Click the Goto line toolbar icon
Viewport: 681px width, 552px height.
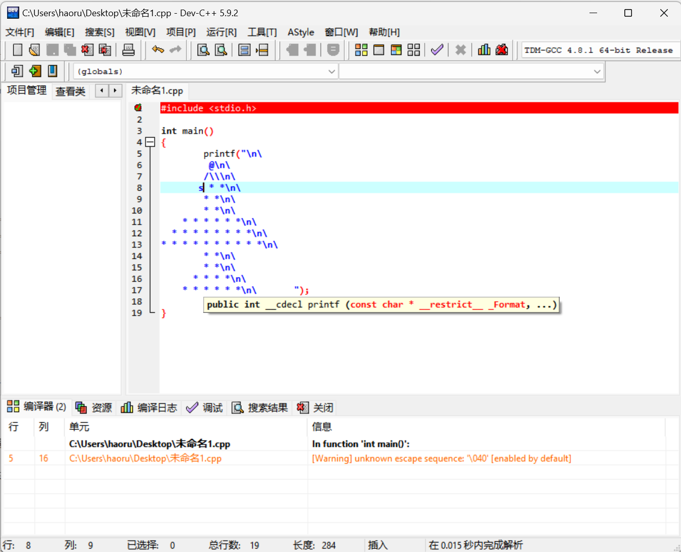pyautogui.click(x=262, y=50)
